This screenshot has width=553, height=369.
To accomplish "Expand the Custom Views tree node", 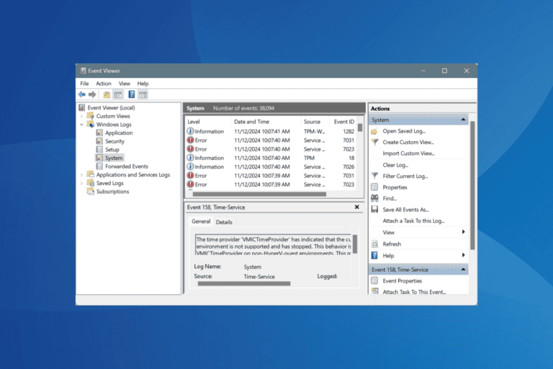I will pyautogui.click(x=81, y=116).
